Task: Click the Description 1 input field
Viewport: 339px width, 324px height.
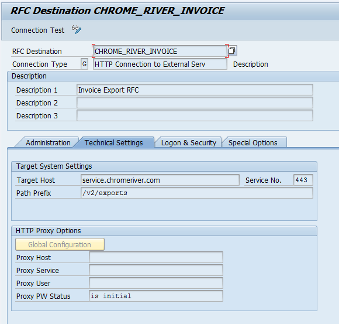Action: 195,90
